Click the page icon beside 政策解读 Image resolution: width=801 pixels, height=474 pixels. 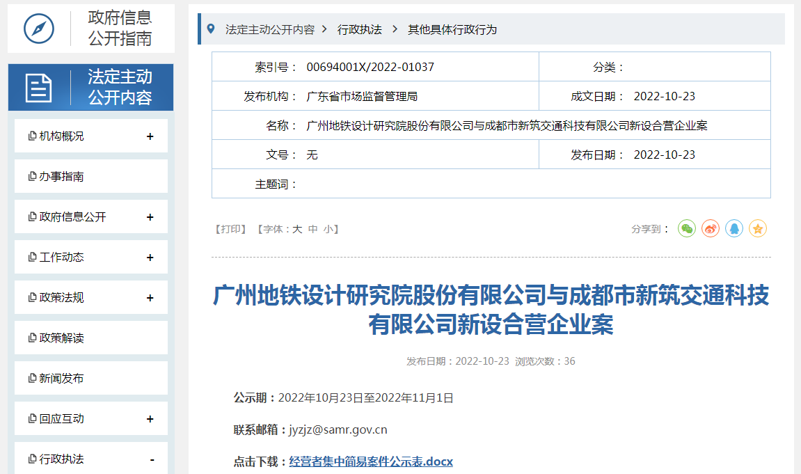(32, 338)
